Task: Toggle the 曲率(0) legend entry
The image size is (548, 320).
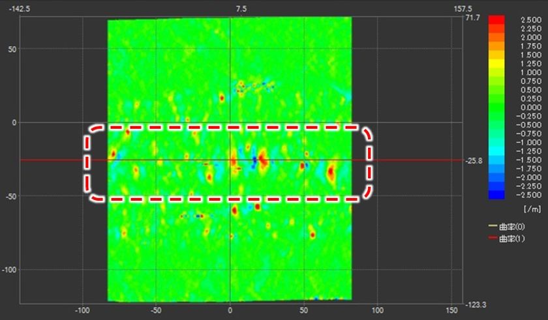Action: click(507, 227)
